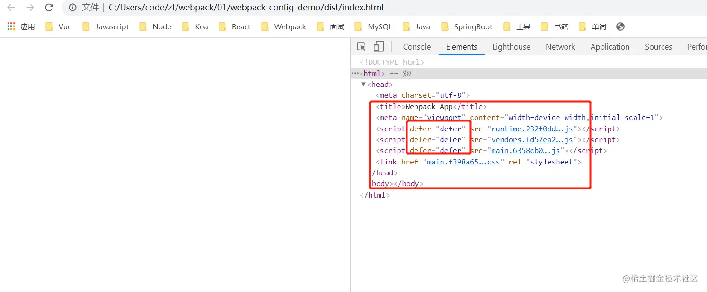Open the 单词 bookmark folder
This screenshot has height=292, width=707.
pyautogui.click(x=592, y=26)
